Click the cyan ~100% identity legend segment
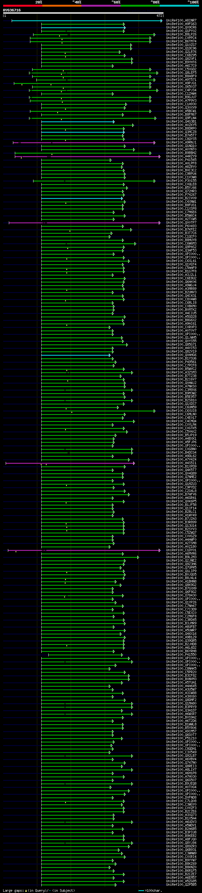The height and width of the screenshot is (893, 202). click(179, 6)
